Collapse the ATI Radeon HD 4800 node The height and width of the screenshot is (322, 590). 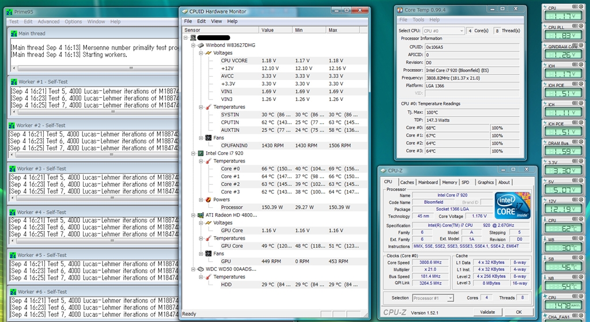(x=193, y=215)
